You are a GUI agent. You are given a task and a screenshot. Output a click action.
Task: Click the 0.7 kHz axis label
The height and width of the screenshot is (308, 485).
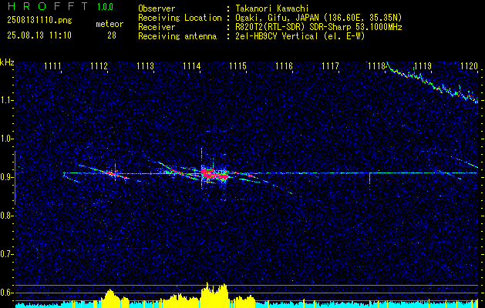(5, 254)
